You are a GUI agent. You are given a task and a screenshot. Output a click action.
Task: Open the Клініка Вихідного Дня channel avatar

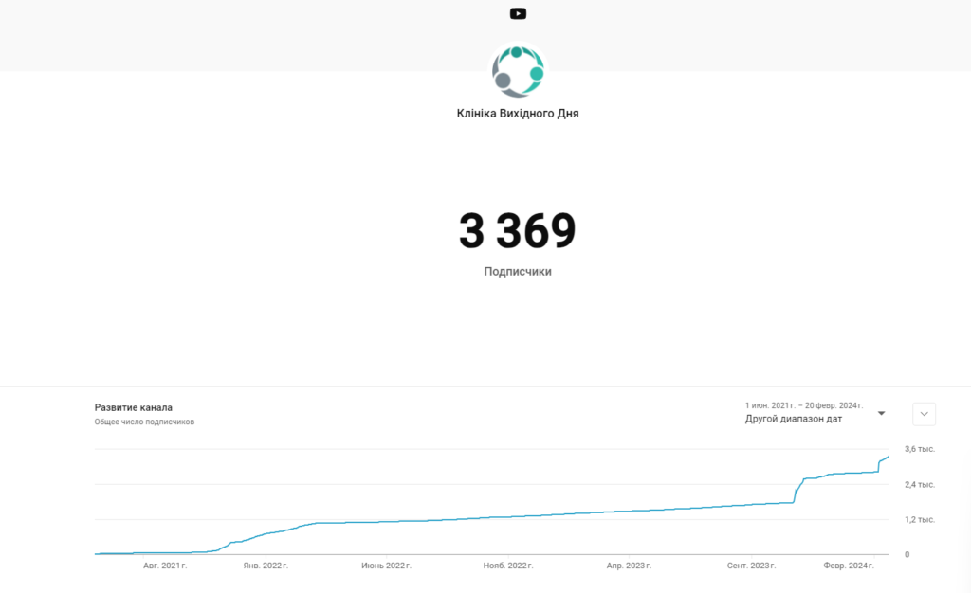518,71
